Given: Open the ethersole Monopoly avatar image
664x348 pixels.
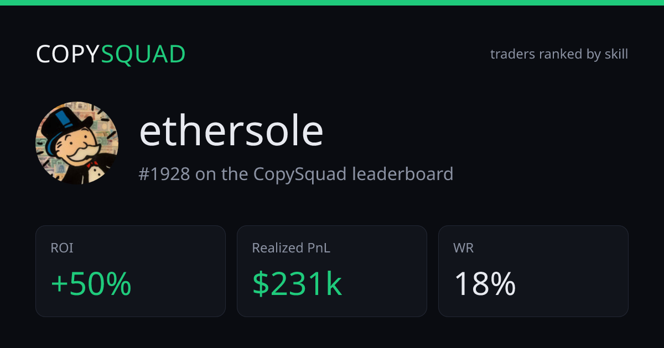Looking at the screenshot, I should coord(77,143).
